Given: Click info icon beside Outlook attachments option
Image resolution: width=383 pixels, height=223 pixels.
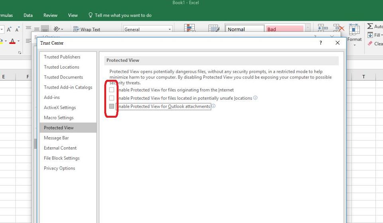Looking at the screenshot, I should [x=213, y=106].
